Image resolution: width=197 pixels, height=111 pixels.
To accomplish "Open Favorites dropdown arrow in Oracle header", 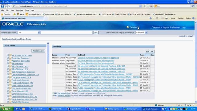I will pos(139,27).
